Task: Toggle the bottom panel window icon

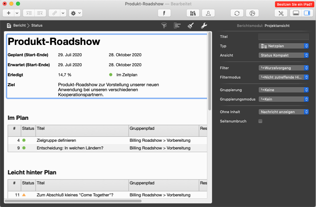Action: click(295, 13)
